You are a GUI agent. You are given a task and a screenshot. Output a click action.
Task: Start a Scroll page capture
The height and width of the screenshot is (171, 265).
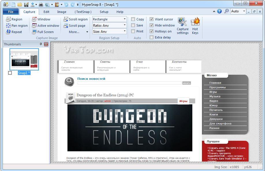(74, 26)
